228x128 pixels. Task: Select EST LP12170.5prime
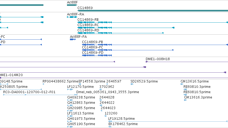80,87
